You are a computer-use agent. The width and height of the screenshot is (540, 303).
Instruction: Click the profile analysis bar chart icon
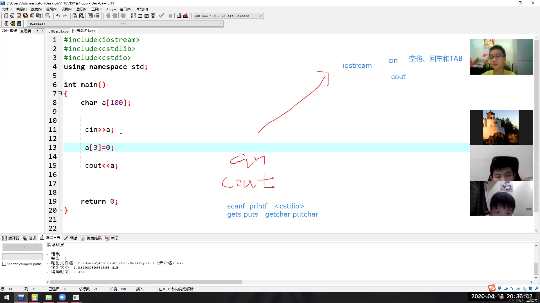pyautogui.click(x=179, y=16)
